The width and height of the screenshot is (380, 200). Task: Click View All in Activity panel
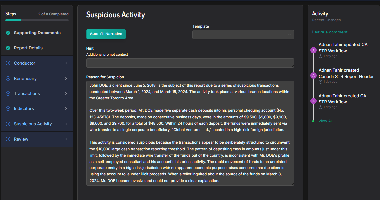(x=327, y=121)
